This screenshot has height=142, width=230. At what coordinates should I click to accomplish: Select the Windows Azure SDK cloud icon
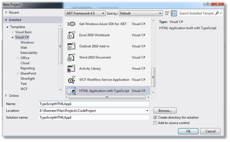click(71, 24)
